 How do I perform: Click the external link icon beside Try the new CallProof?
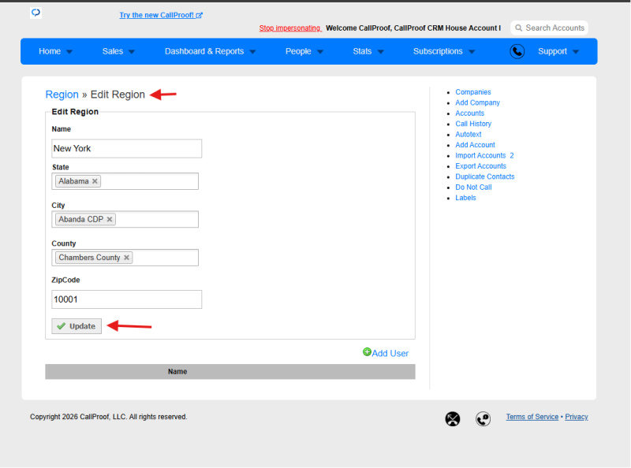coord(200,15)
